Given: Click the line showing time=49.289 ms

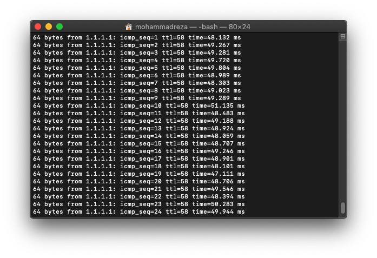Looking at the screenshot, I should click(x=137, y=98).
